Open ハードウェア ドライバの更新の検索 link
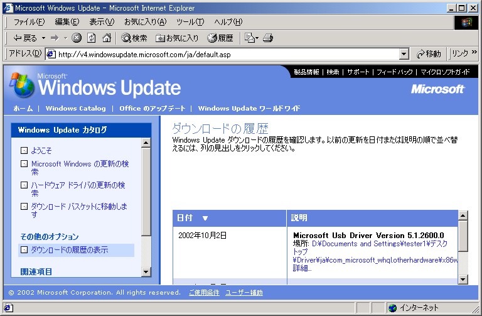This screenshot has width=482, height=316. [78, 189]
